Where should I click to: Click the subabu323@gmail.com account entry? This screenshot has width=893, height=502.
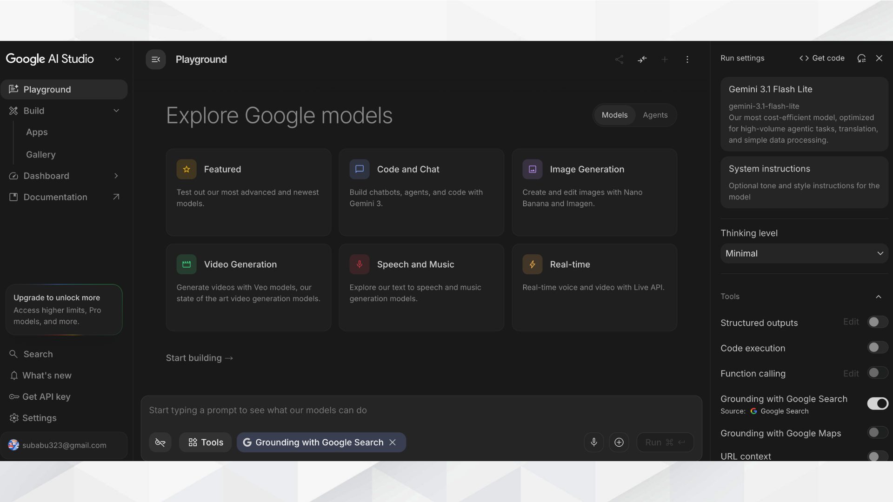click(x=64, y=445)
